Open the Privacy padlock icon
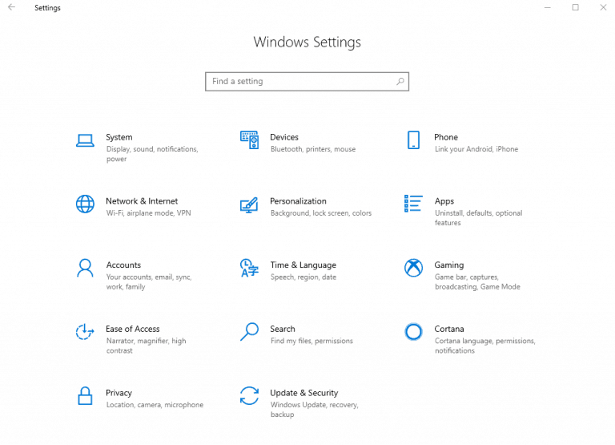Image resolution: width=615 pixels, height=445 pixels. 85,395
